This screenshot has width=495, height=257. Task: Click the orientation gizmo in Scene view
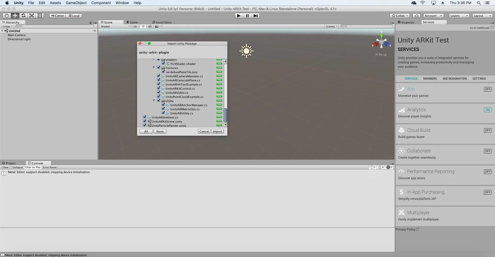coord(381,42)
